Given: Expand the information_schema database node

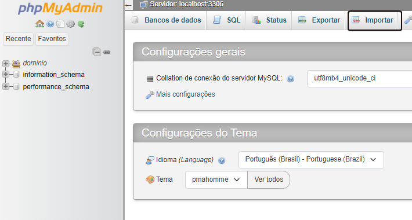Looking at the screenshot, I should coord(6,75).
